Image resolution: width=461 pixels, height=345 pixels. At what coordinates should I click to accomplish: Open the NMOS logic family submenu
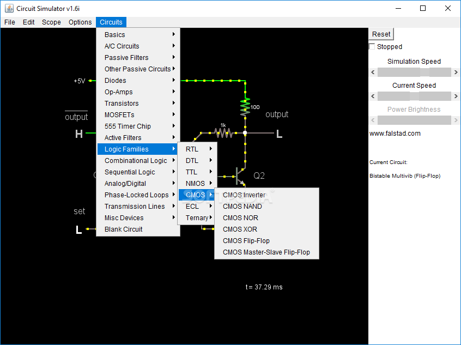click(197, 184)
